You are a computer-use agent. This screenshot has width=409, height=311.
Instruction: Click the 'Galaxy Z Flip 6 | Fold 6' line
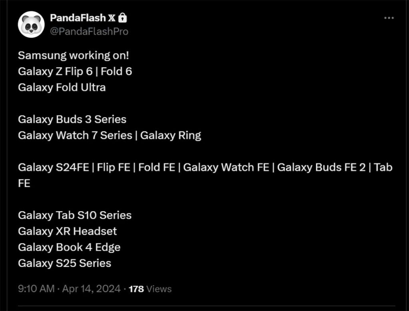pyautogui.click(x=75, y=71)
